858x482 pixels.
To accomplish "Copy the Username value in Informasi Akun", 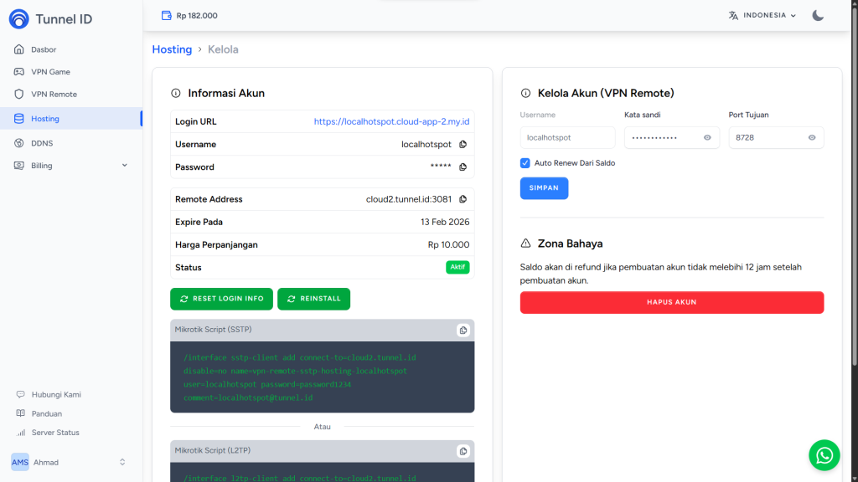I will [x=463, y=145].
